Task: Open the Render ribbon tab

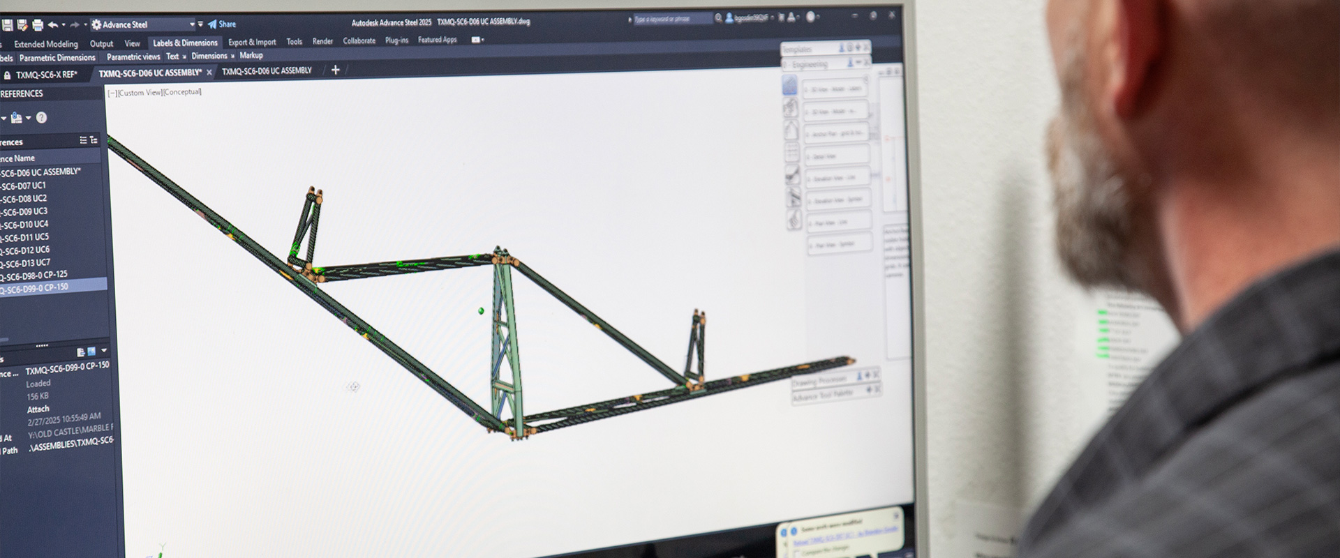Action: coord(322,41)
